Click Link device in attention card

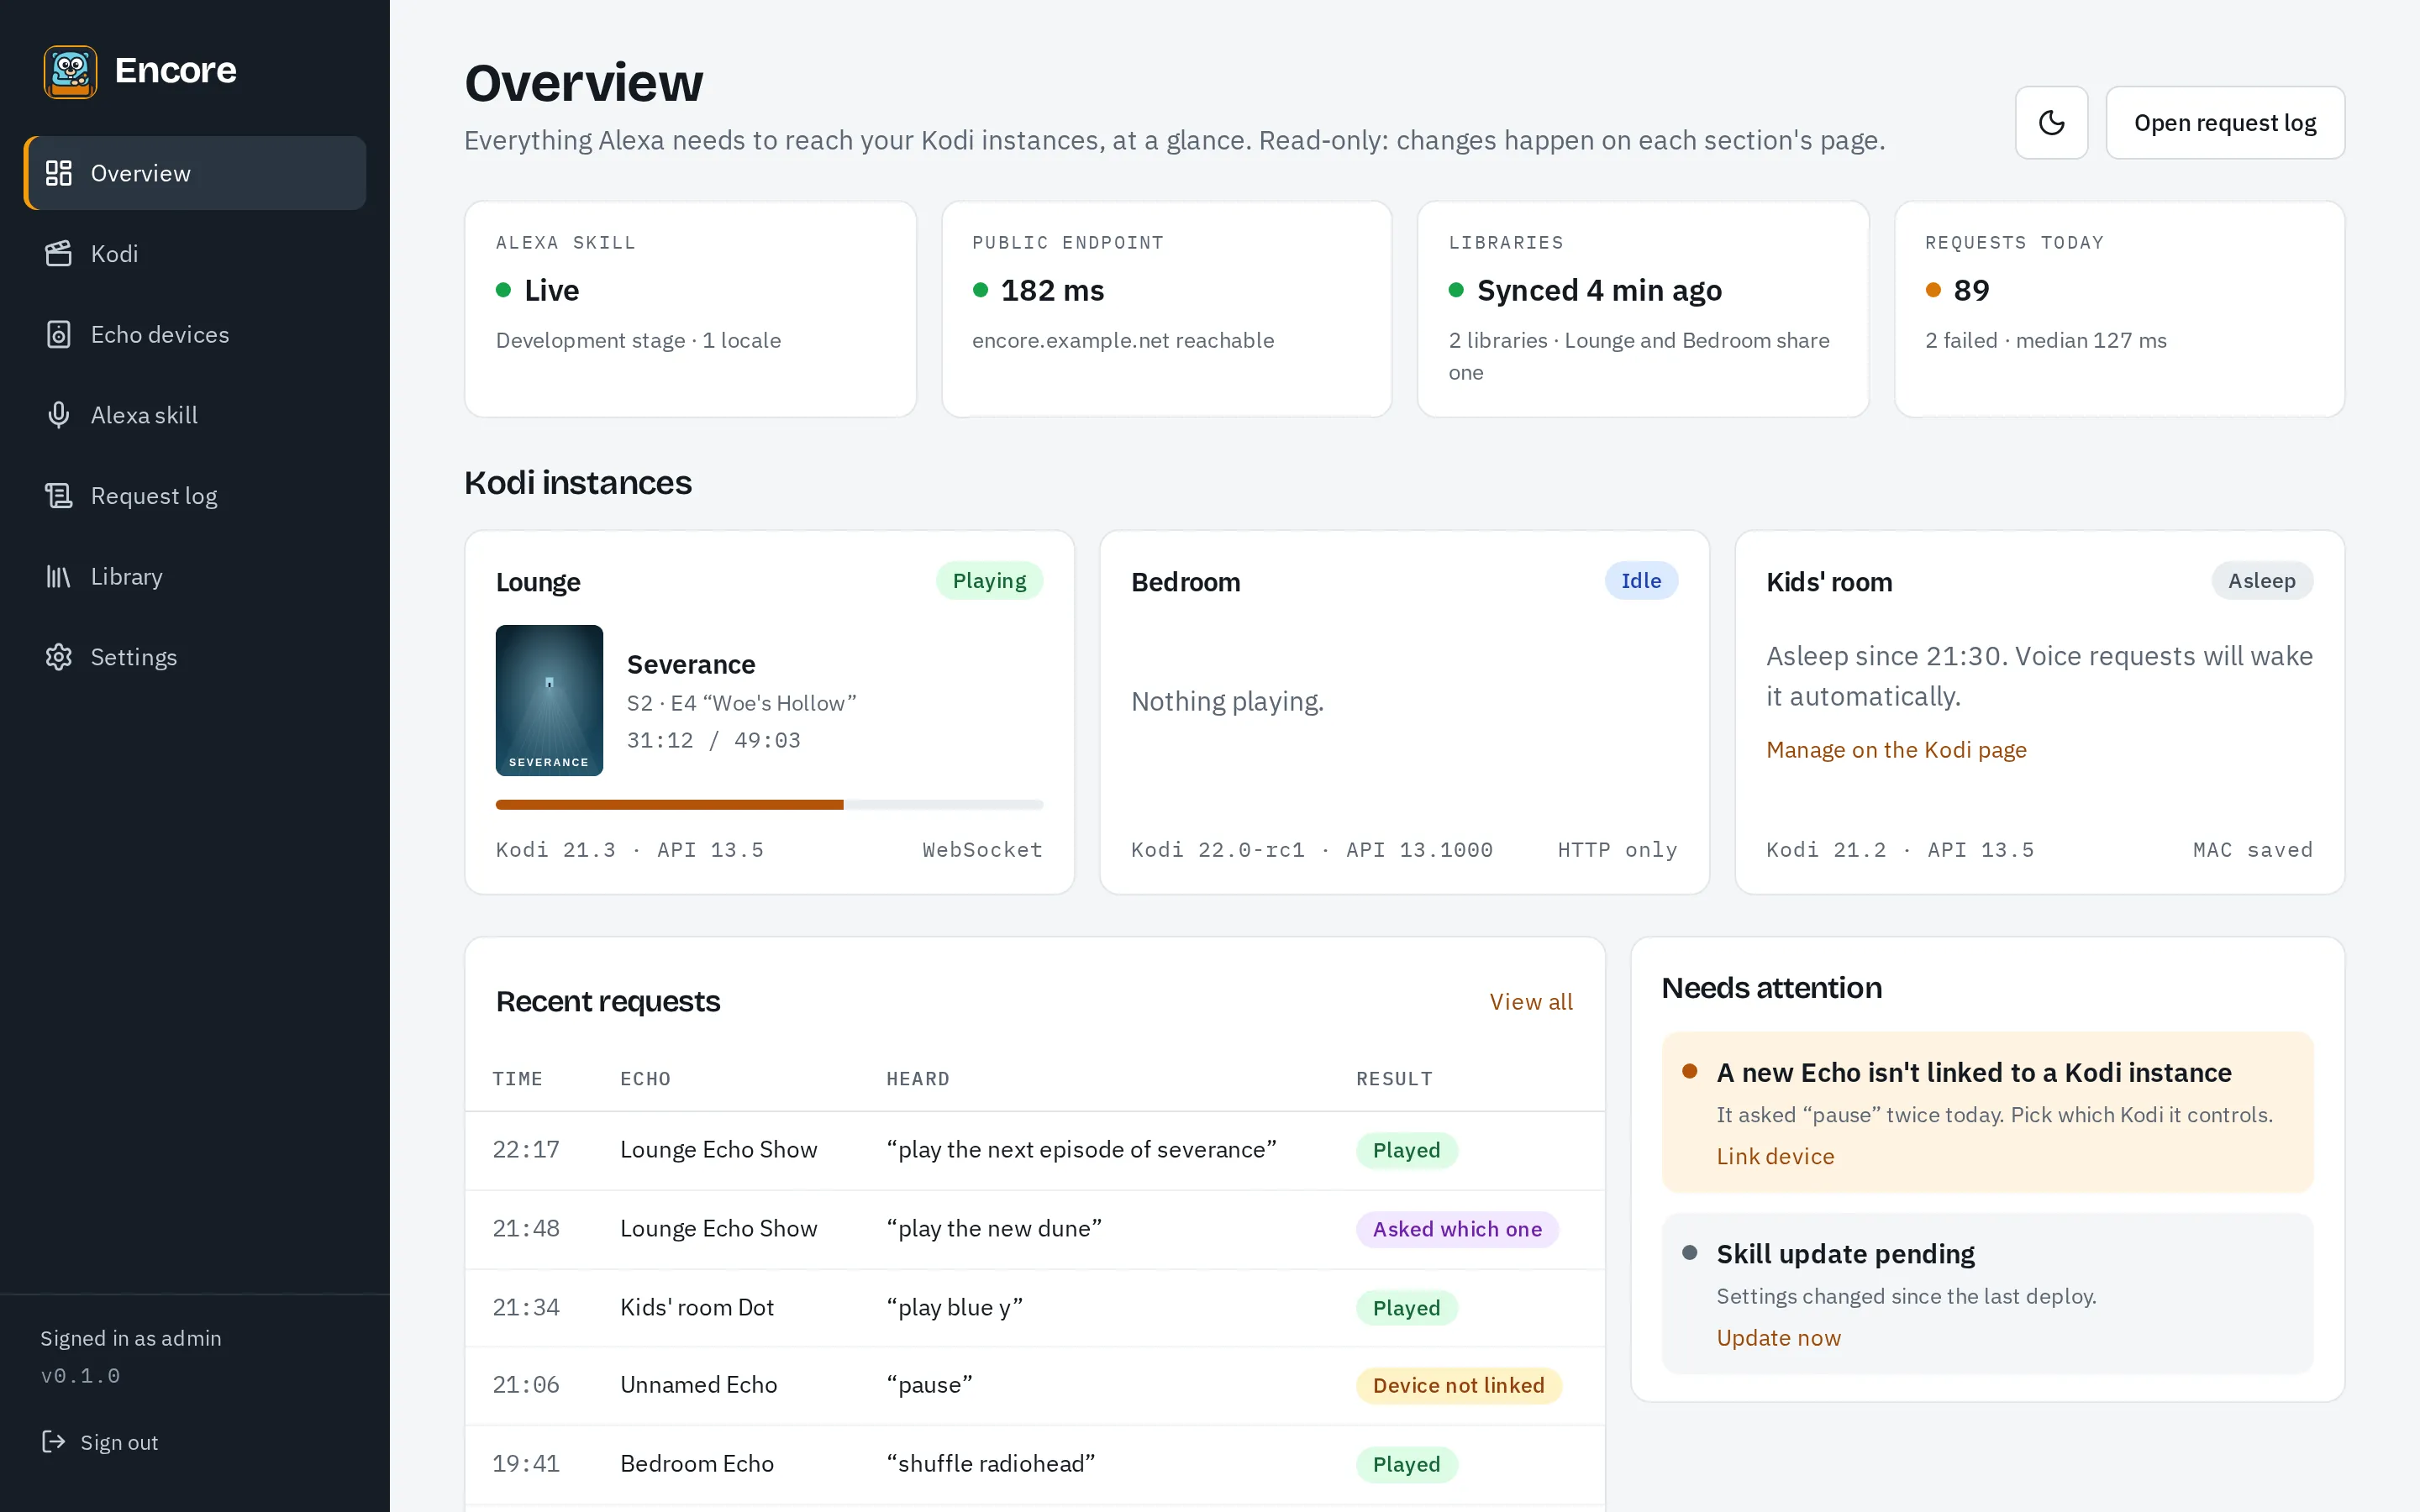coord(1775,1156)
